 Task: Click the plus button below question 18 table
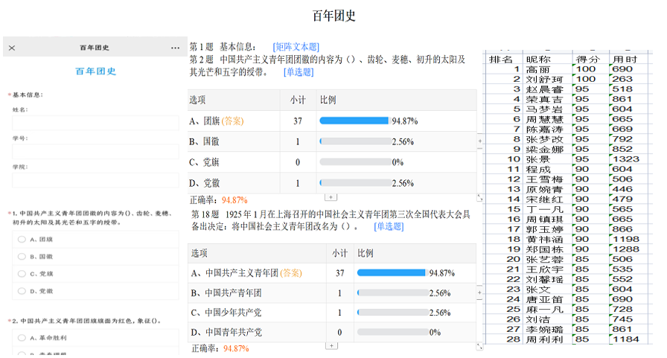pos(332,346)
